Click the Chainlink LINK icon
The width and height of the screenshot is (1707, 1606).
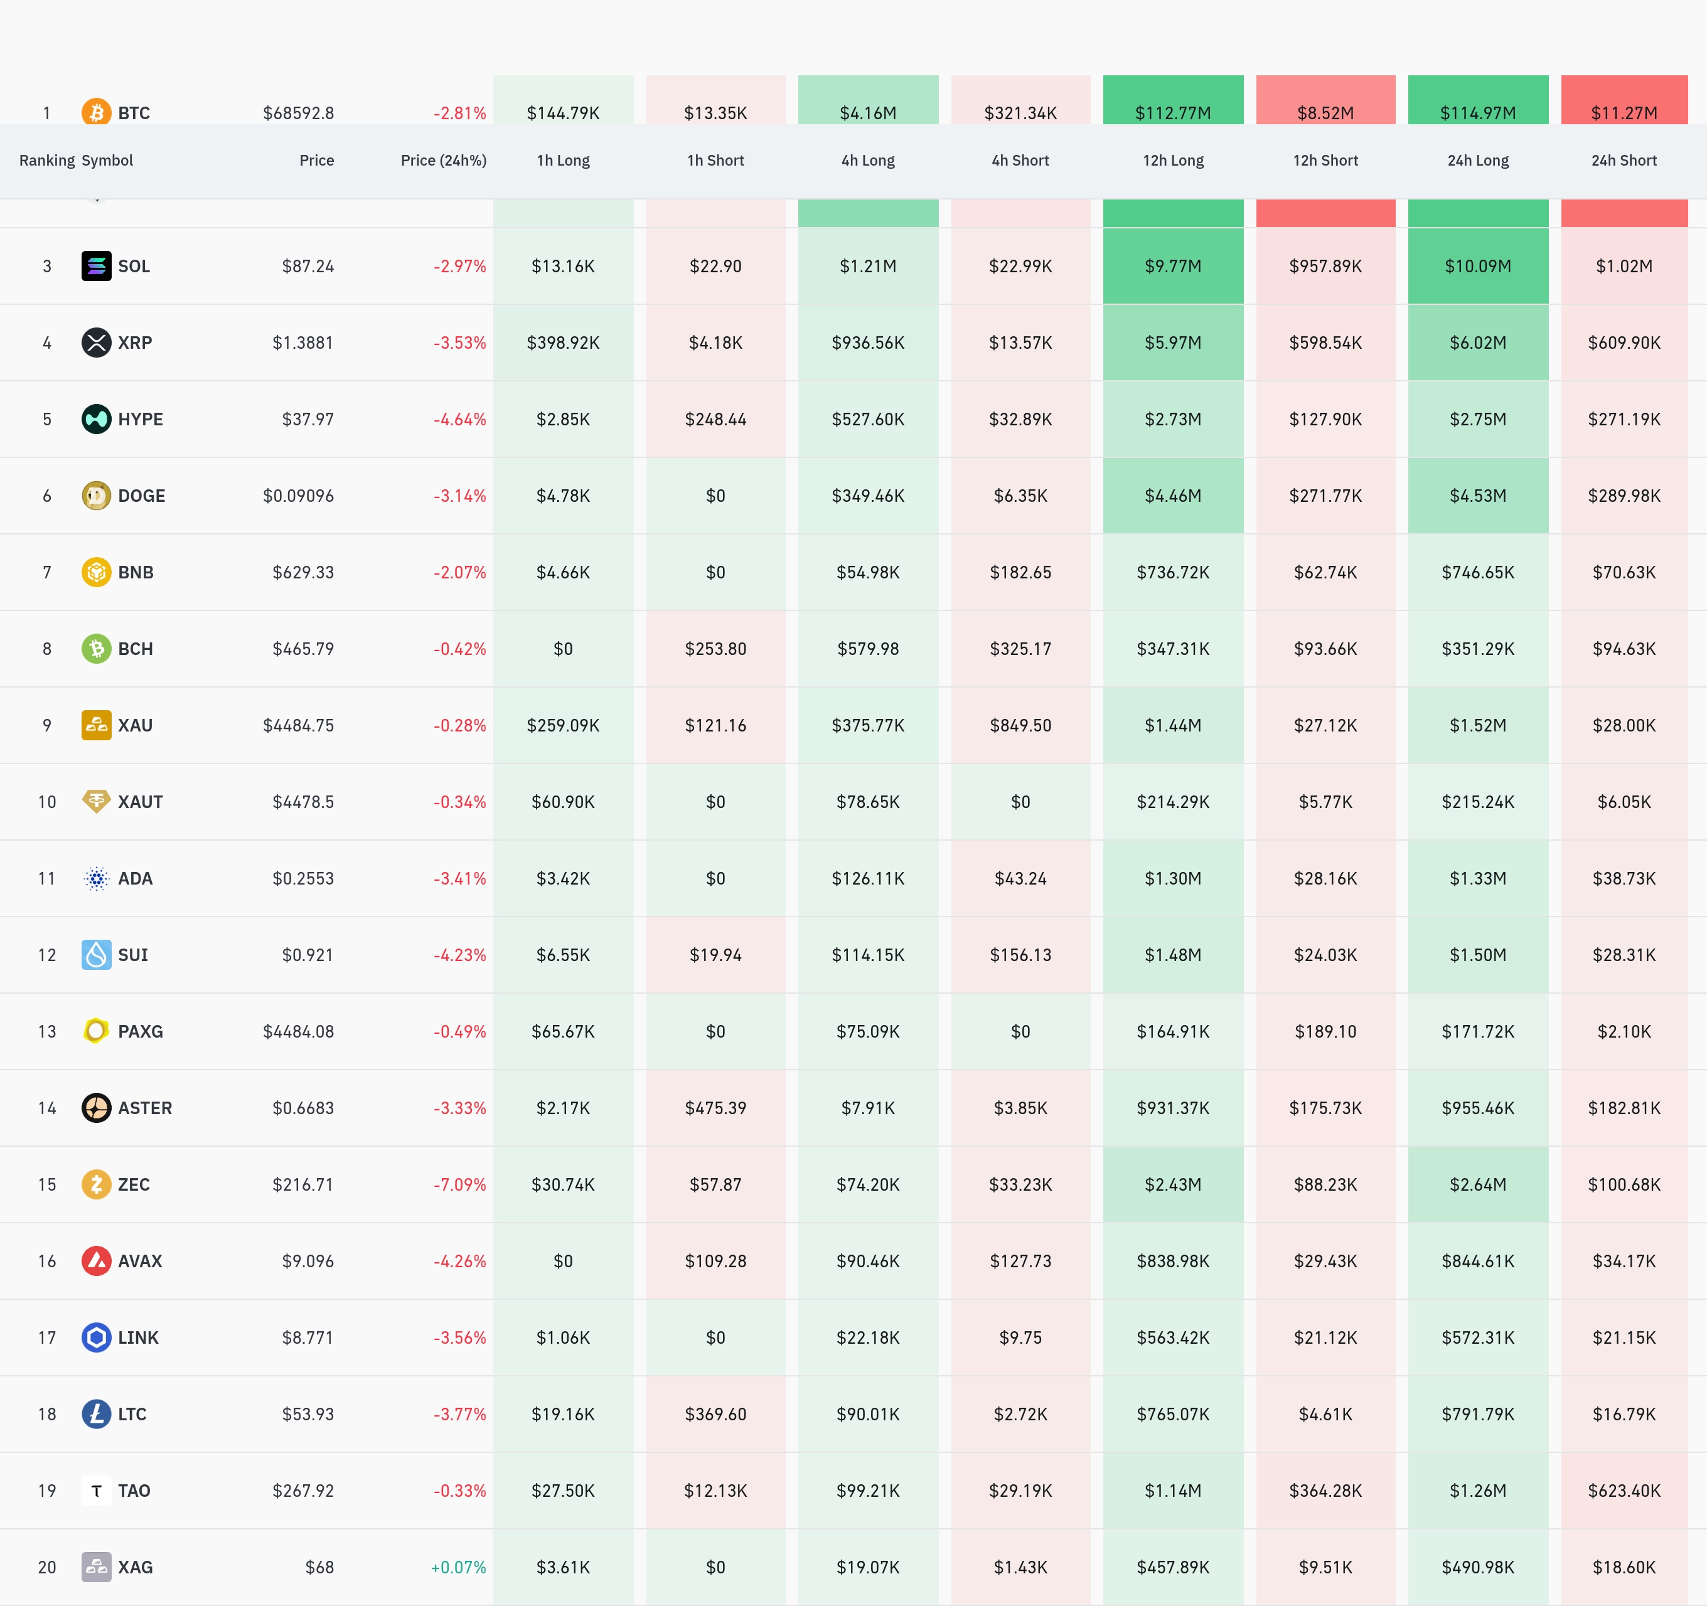(96, 1337)
